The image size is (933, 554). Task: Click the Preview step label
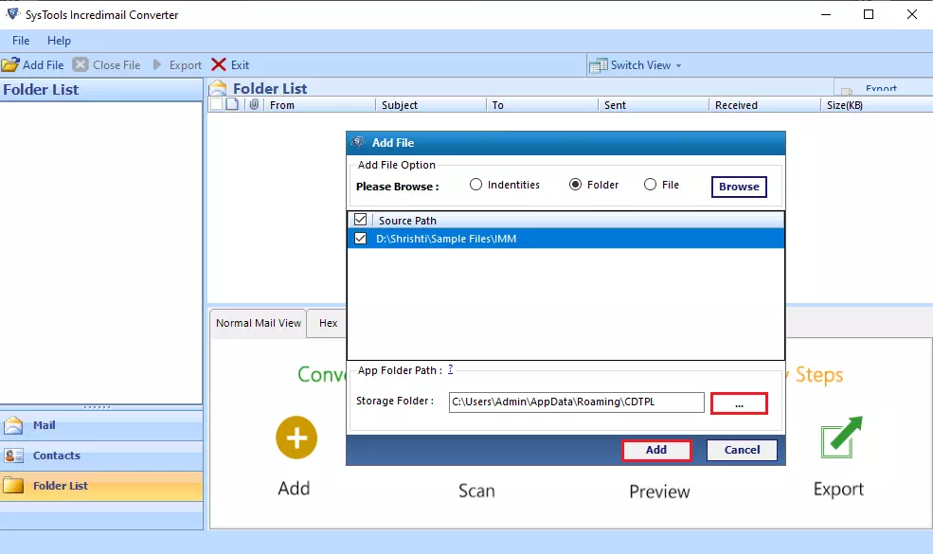659,491
